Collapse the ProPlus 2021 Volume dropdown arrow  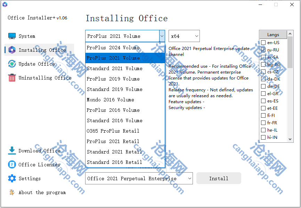click(x=162, y=36)
